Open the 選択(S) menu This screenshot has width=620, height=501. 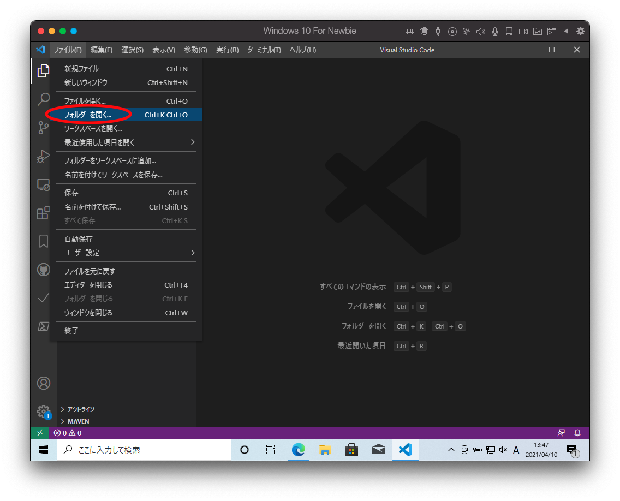pyautogui.click(x=133, y=50)
